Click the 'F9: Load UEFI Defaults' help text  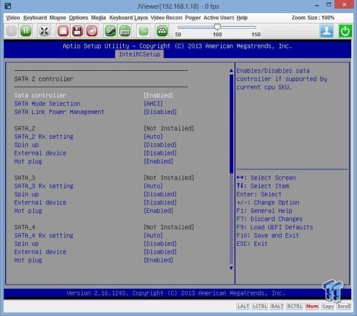point(275,227)
